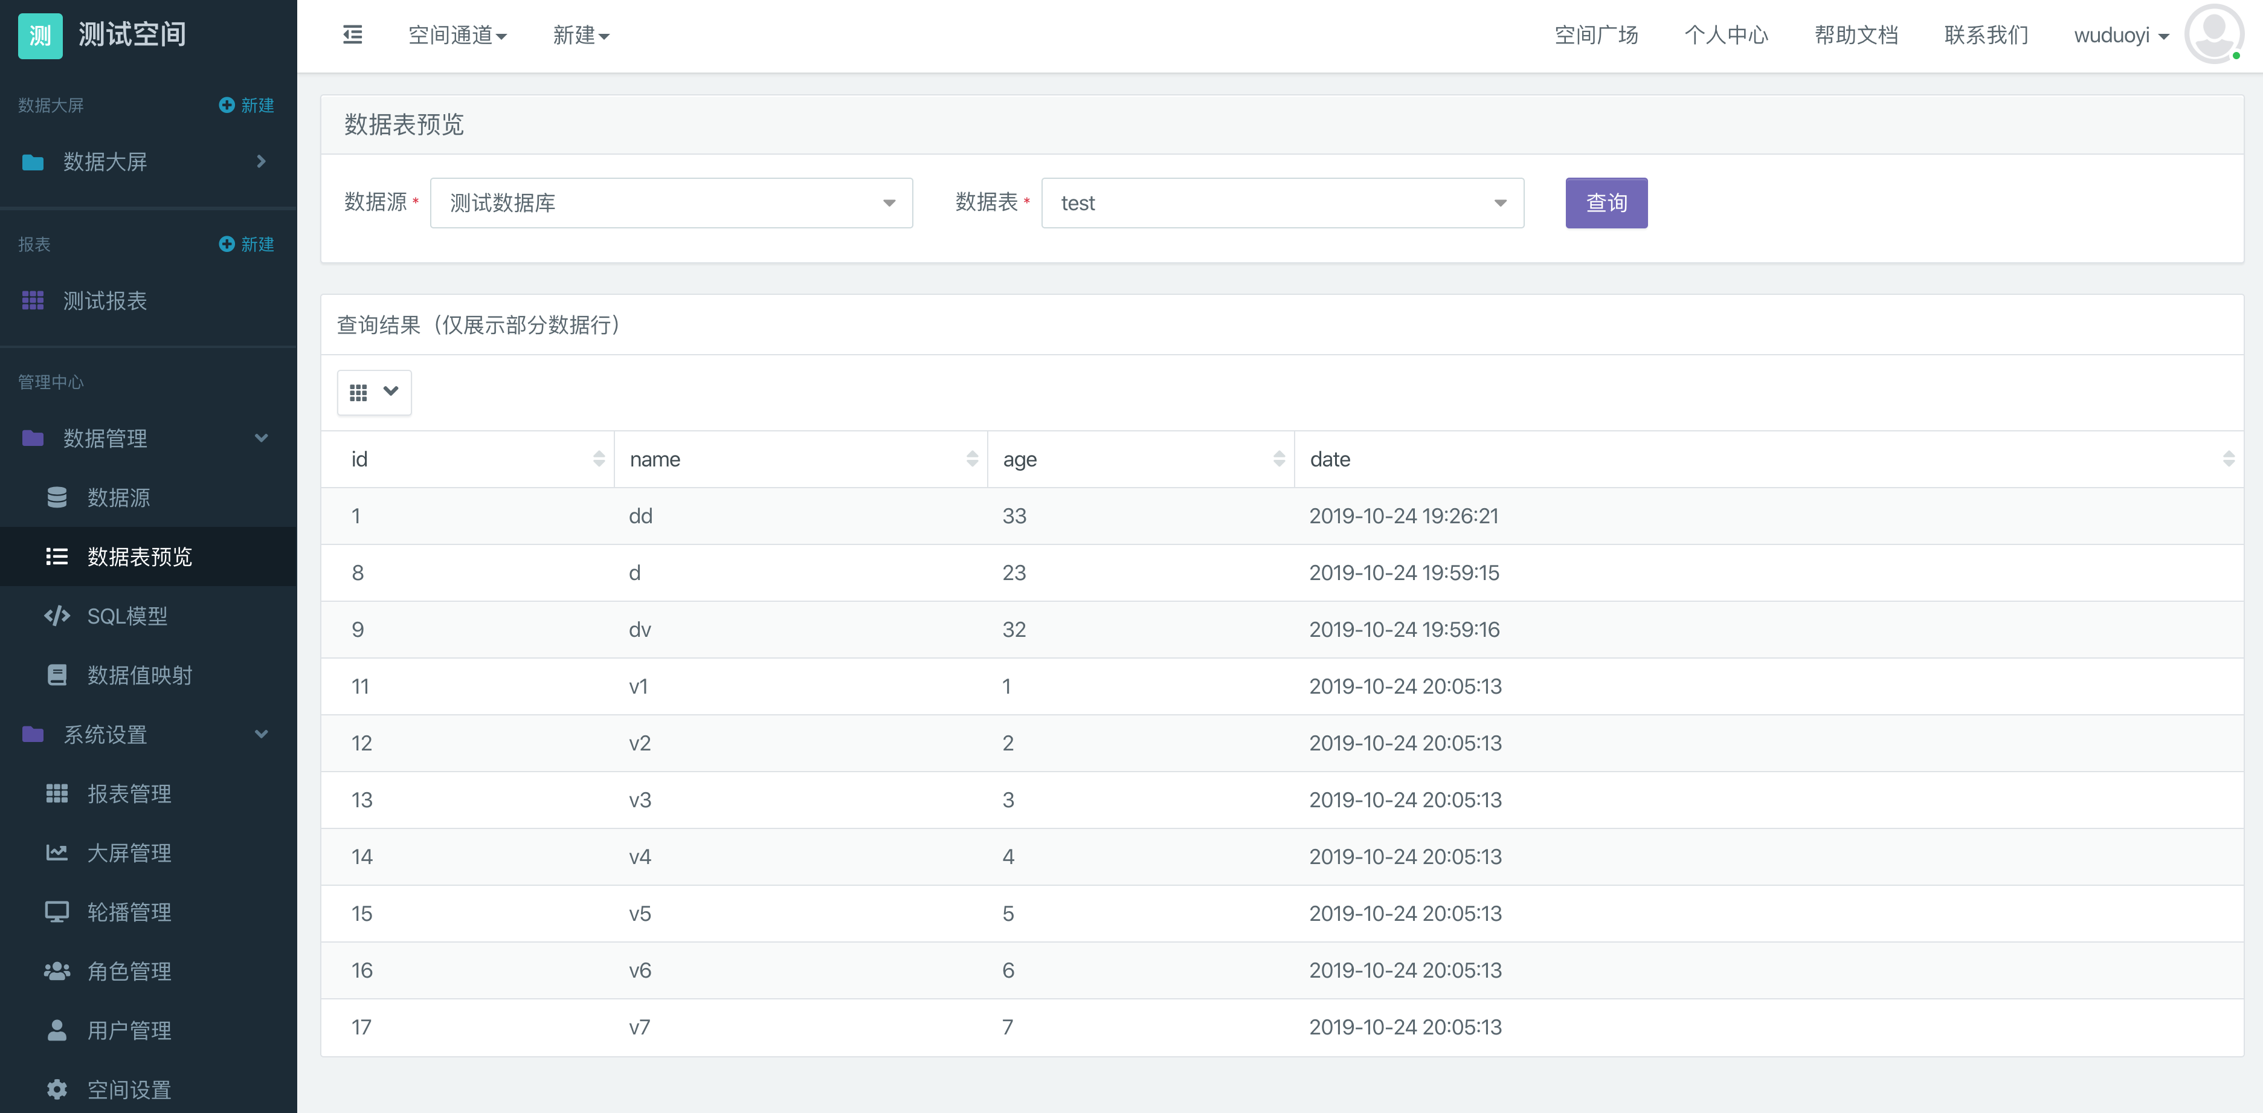This screenshot has width=2263, height=1113.
Task: Click the plus icon beside 报表 新建
Action: pyautogui.click(x=227, y=244)
